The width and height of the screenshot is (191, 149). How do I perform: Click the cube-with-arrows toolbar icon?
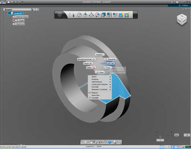pos(91,15)
